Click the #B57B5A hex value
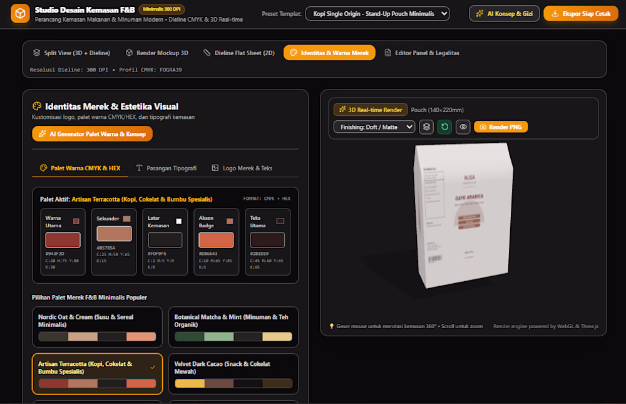 click(106, 248)
